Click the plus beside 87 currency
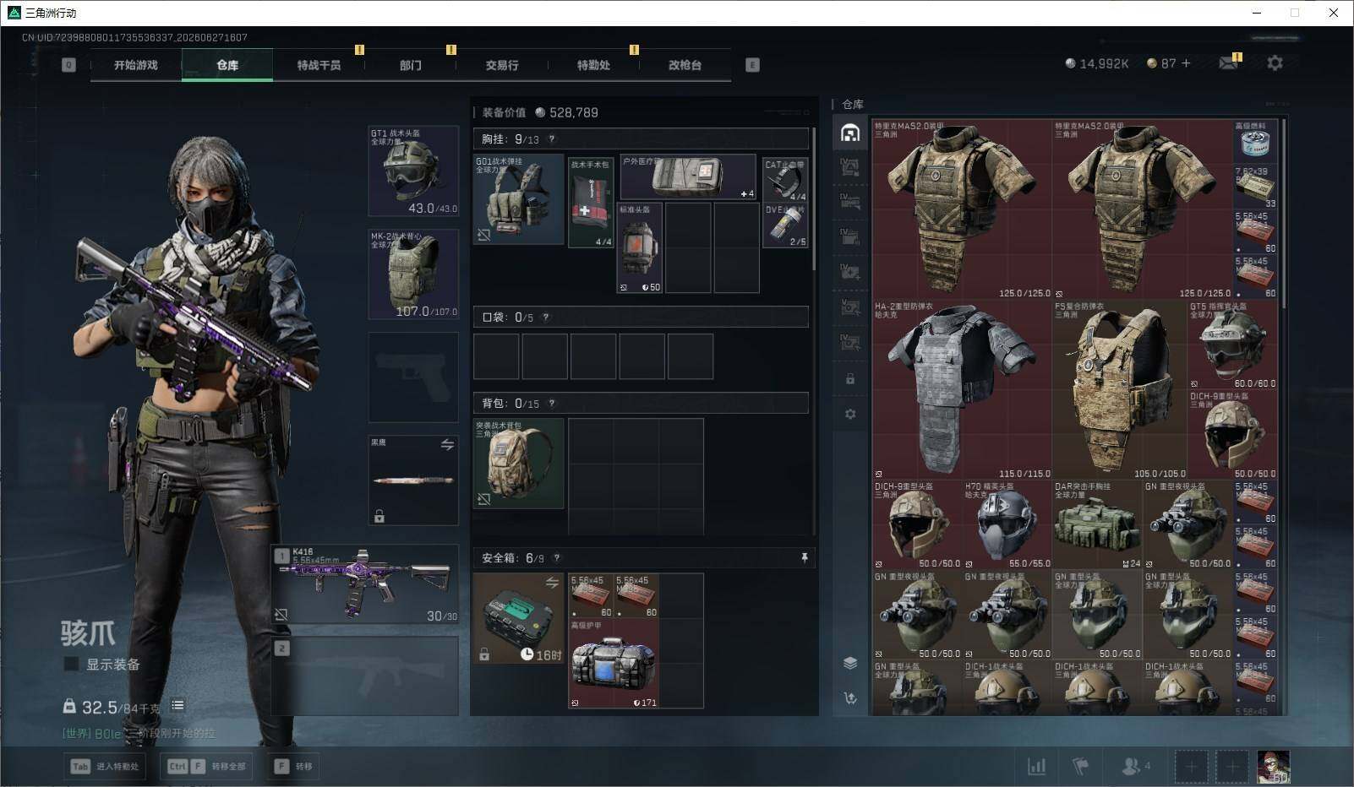Image resolution: width=1354 pixels, height=787 pixels. click(x=1186, y=63)
